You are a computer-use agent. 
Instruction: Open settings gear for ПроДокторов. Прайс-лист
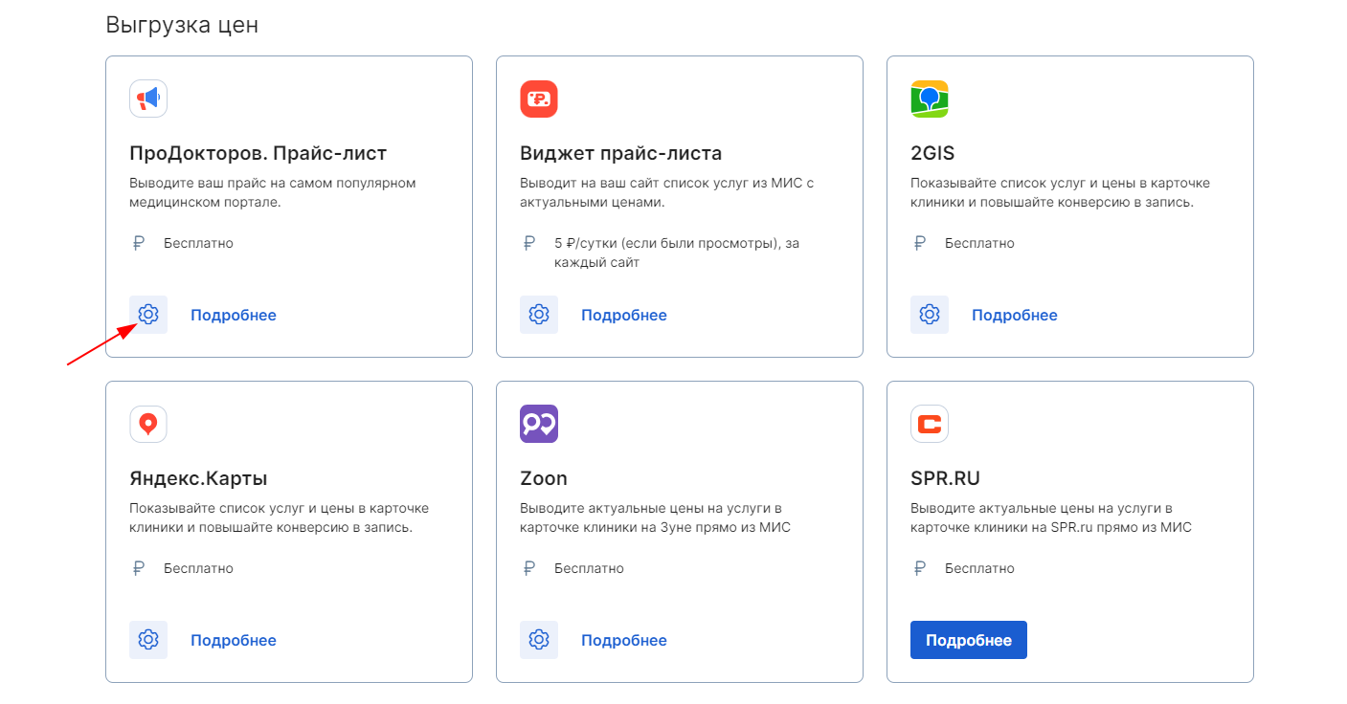(148, 315)
